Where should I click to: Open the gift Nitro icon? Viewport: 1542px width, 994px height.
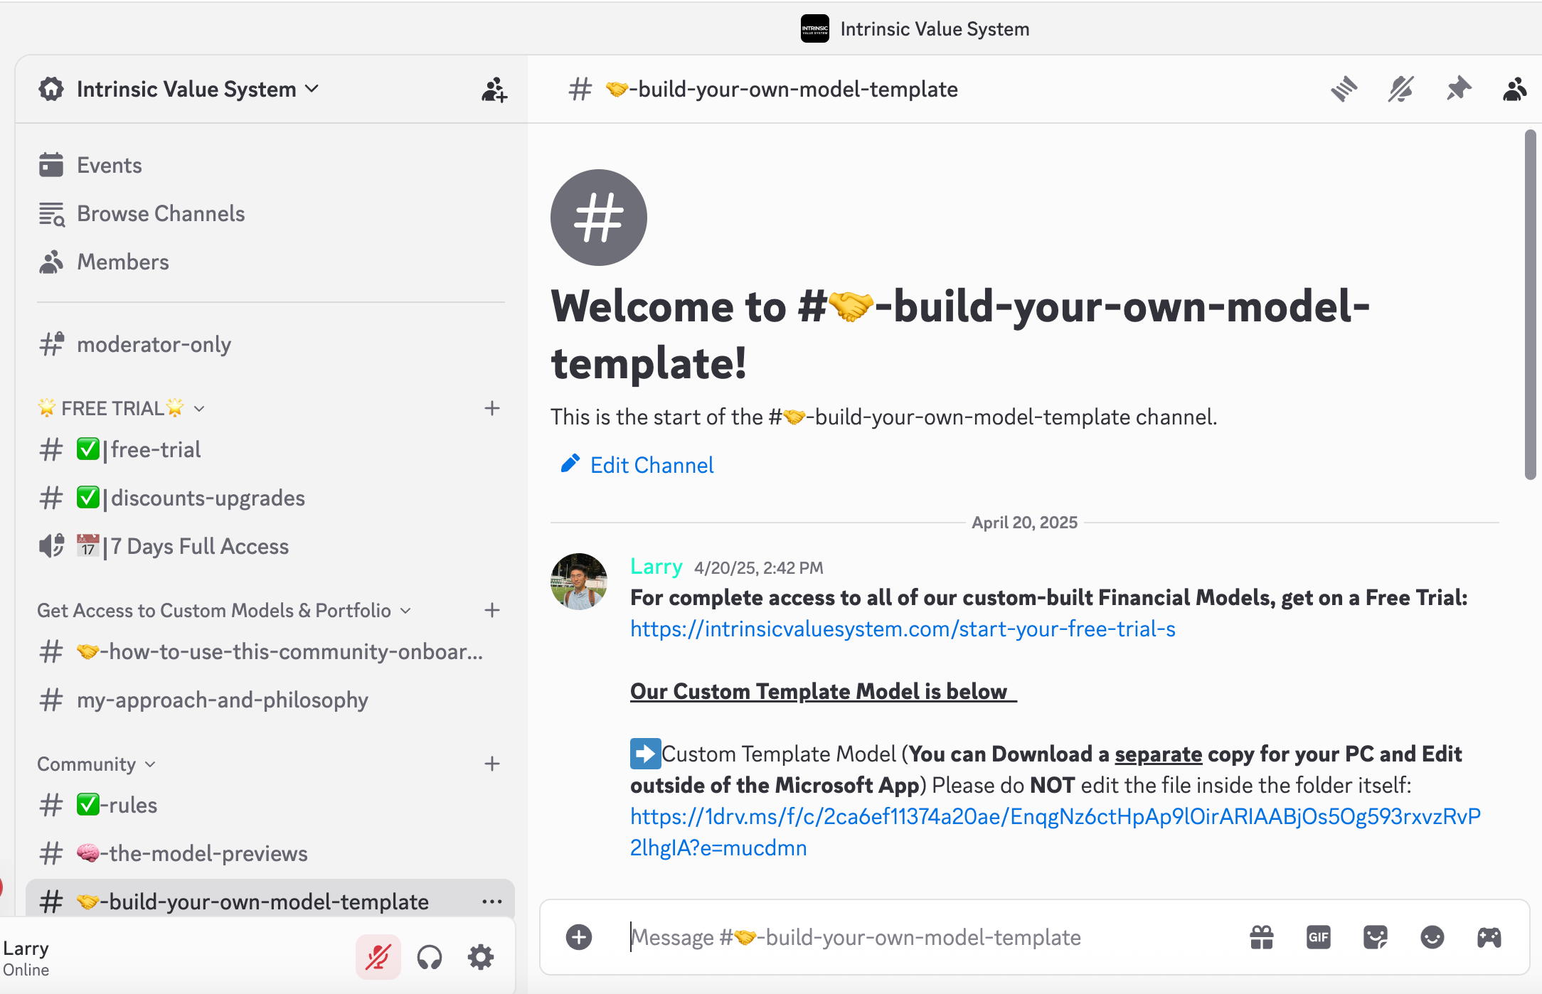point(1262,937)
